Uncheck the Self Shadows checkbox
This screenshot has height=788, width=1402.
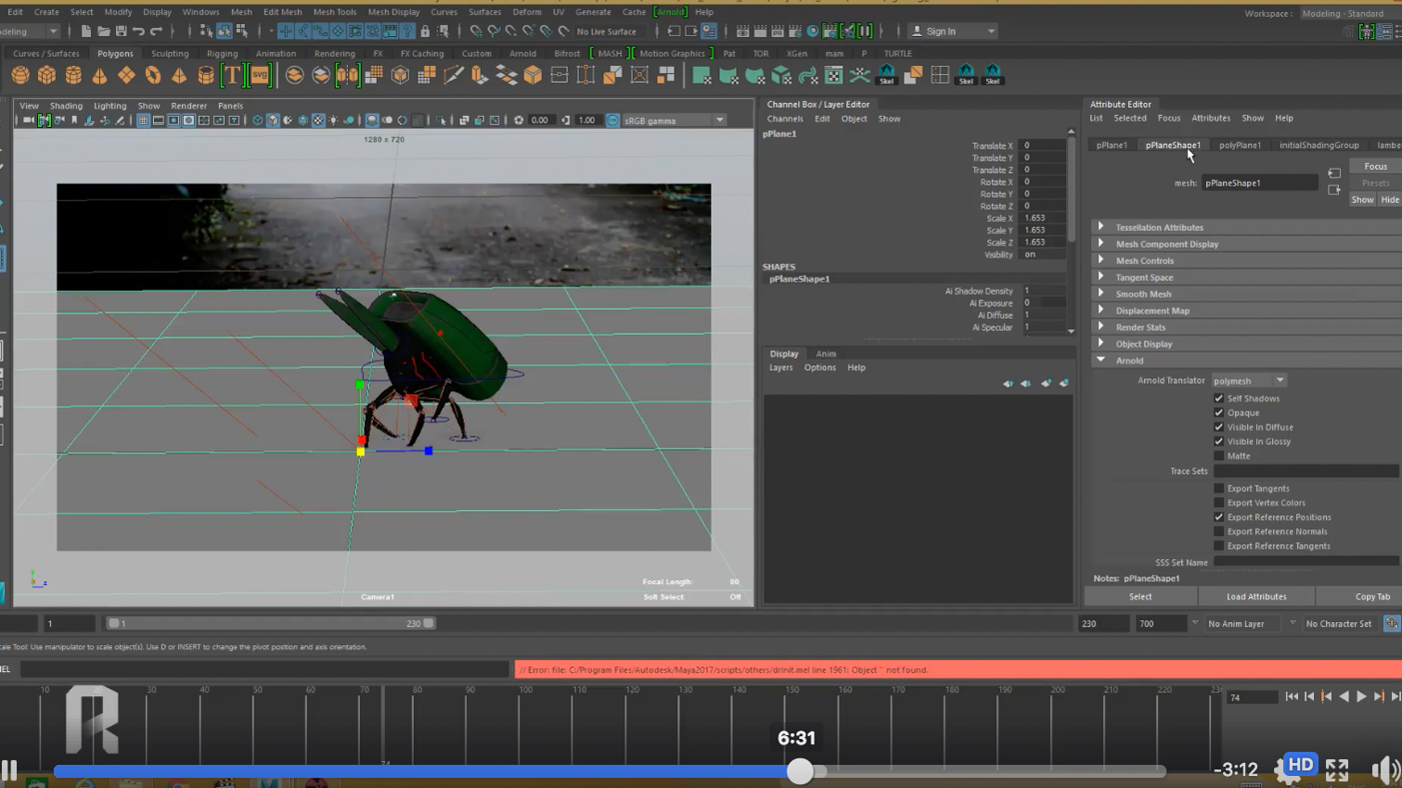click(x=1218, y=399)
